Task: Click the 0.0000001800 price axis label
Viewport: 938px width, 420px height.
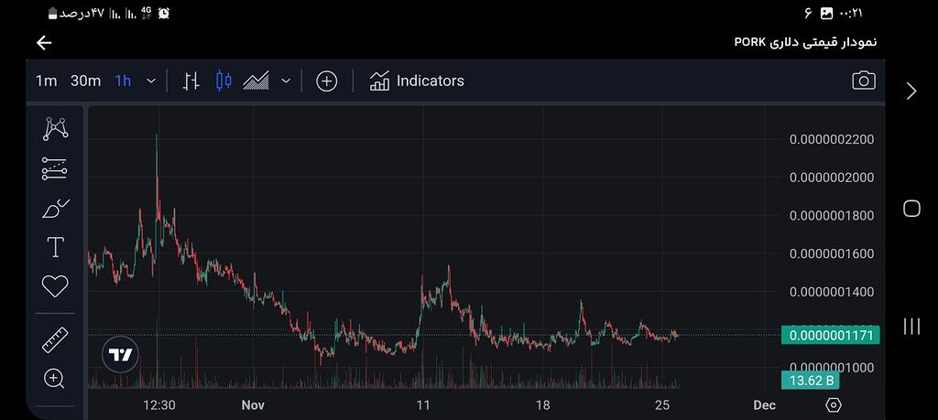Action: [x=832, y=216]
